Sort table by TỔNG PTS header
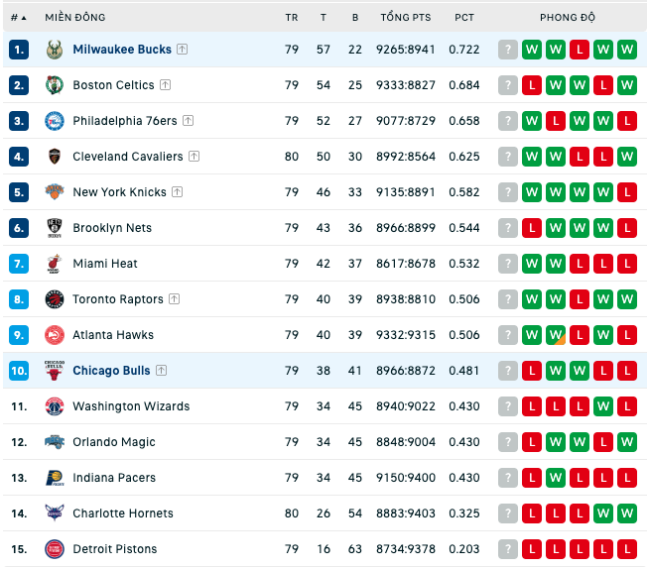This screenshot has height=569, width=649. (x=406, y=18)
